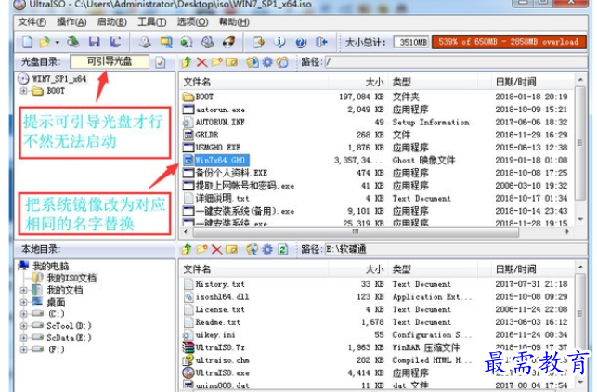Expand 桌面 in local tree
Image resolution: width=597 pixels, height=392 pixels.
[x=23, y=303]
